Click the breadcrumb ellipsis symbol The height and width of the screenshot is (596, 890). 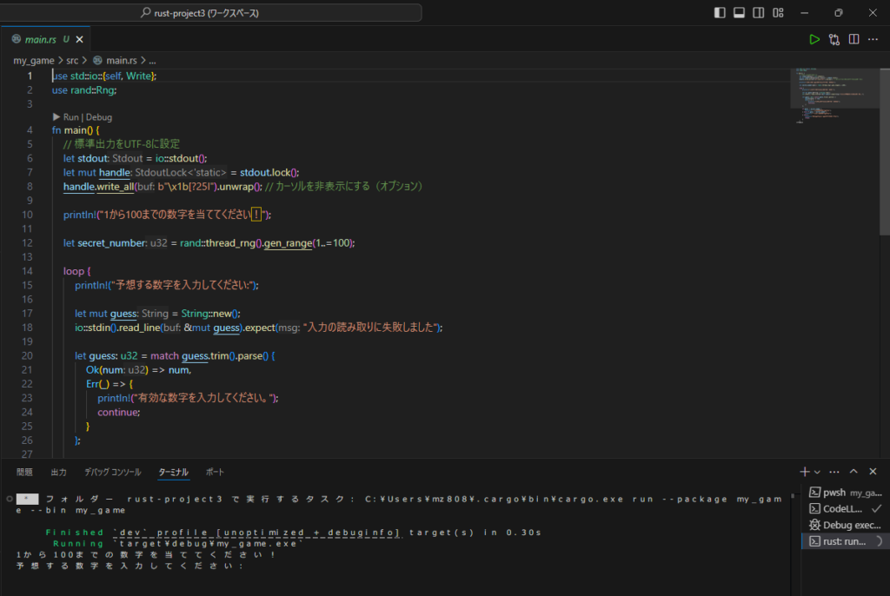(152, 60)
